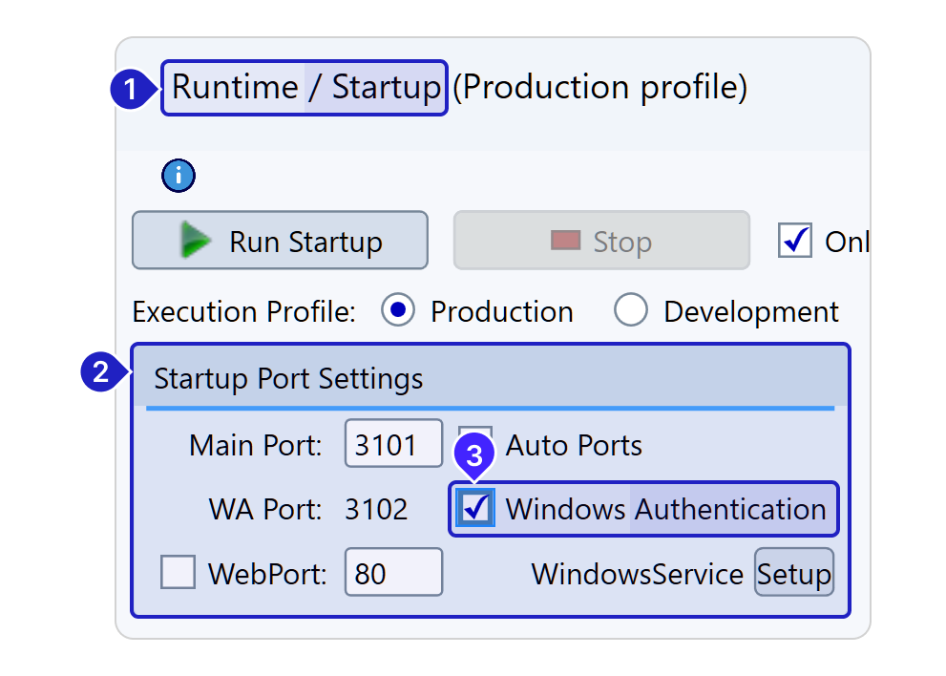
Task: Click the '(Production profile)' title text
Action: coord(599,88)
